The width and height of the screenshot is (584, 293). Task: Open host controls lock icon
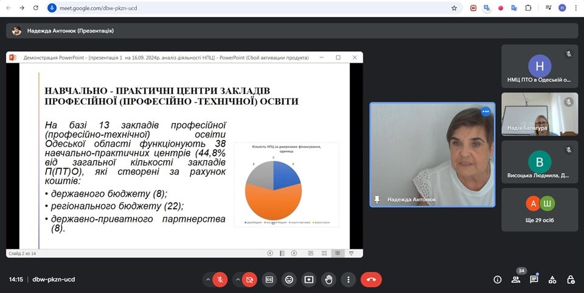click(x=571, y=280)
